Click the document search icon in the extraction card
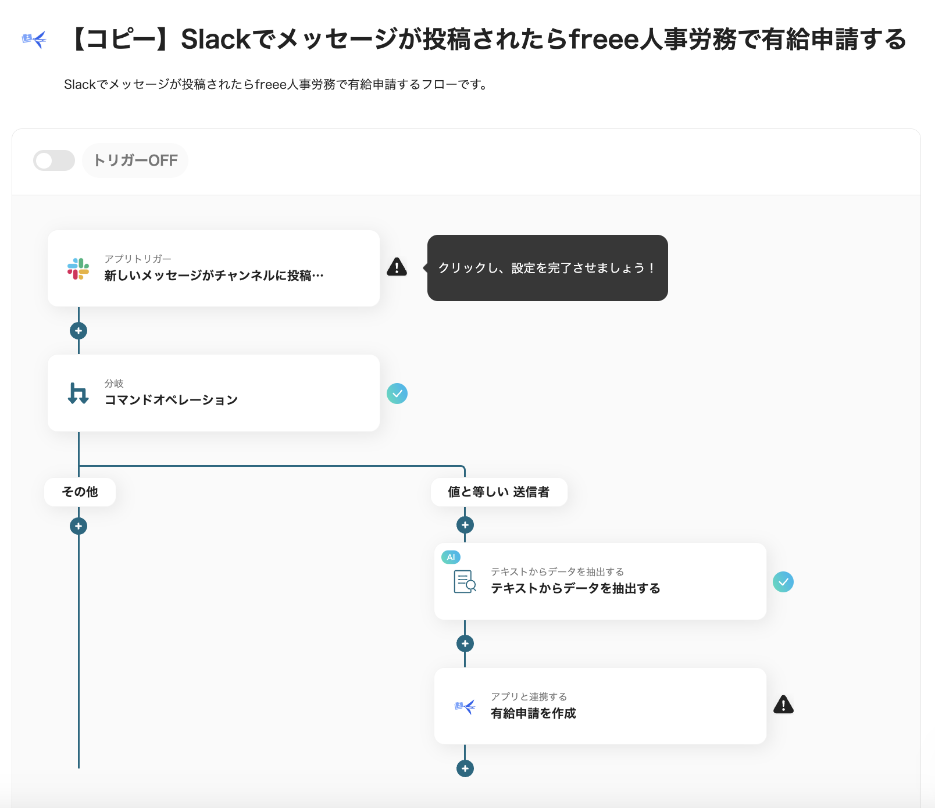 465,581
